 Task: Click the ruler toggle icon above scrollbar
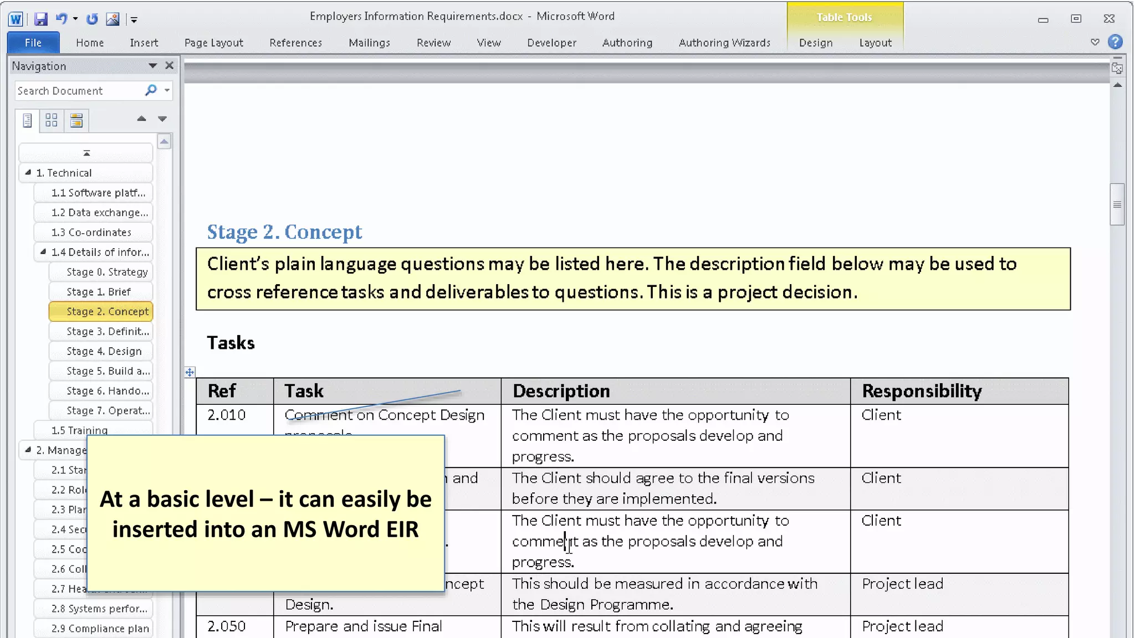click(x=1117, y=68)
